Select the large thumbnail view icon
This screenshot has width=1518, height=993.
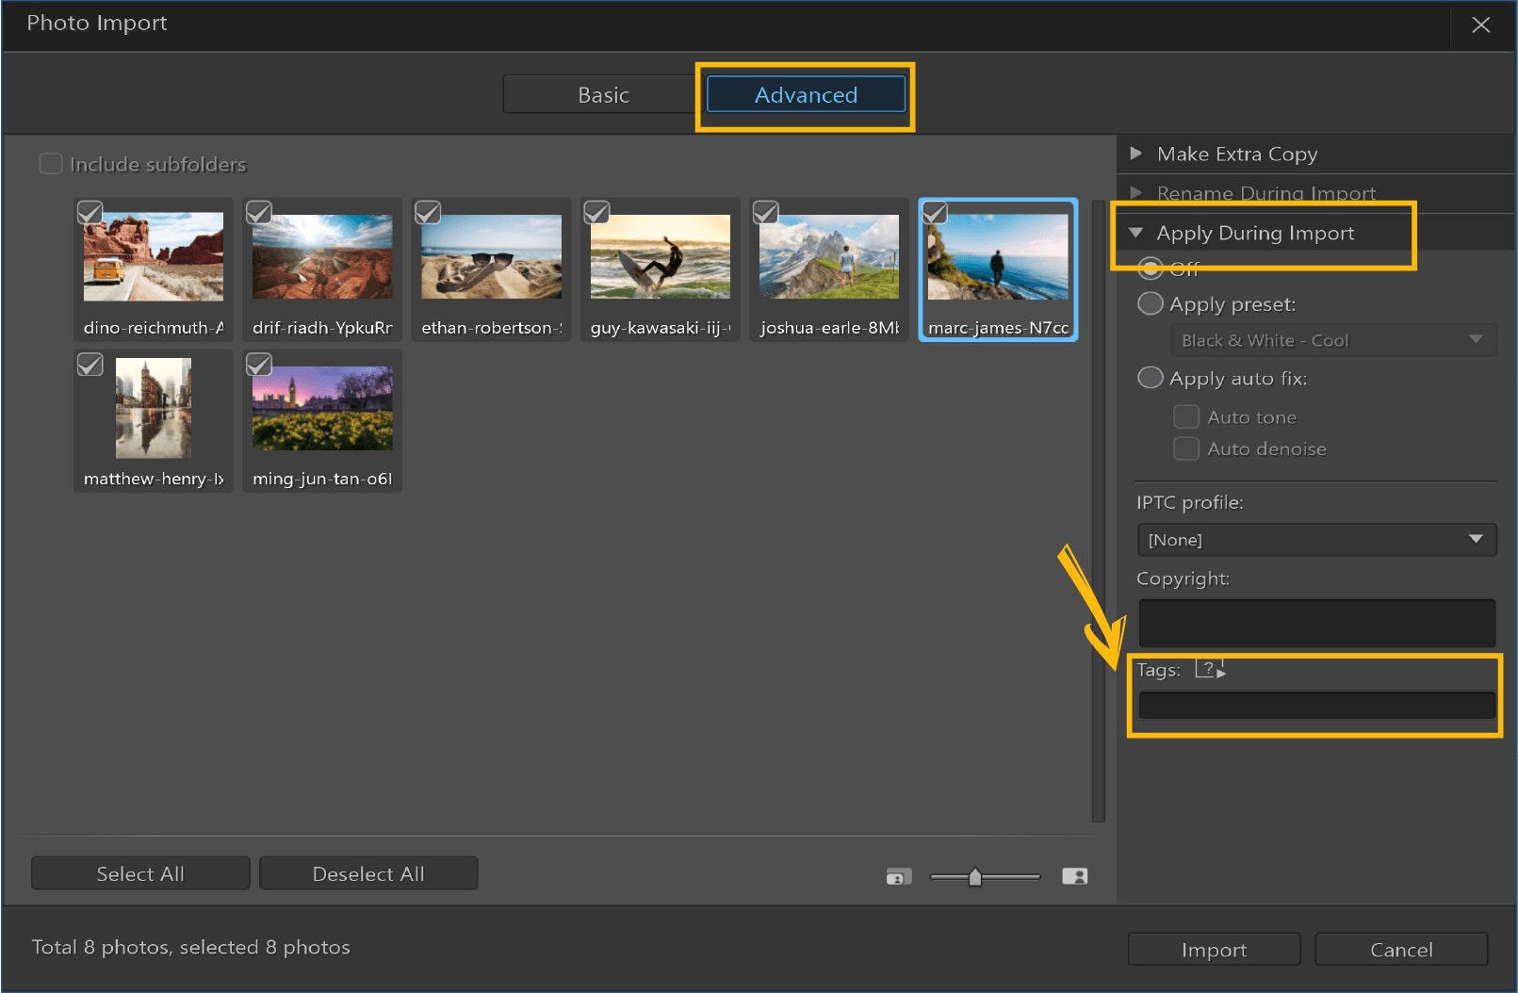coord(1074,875)
